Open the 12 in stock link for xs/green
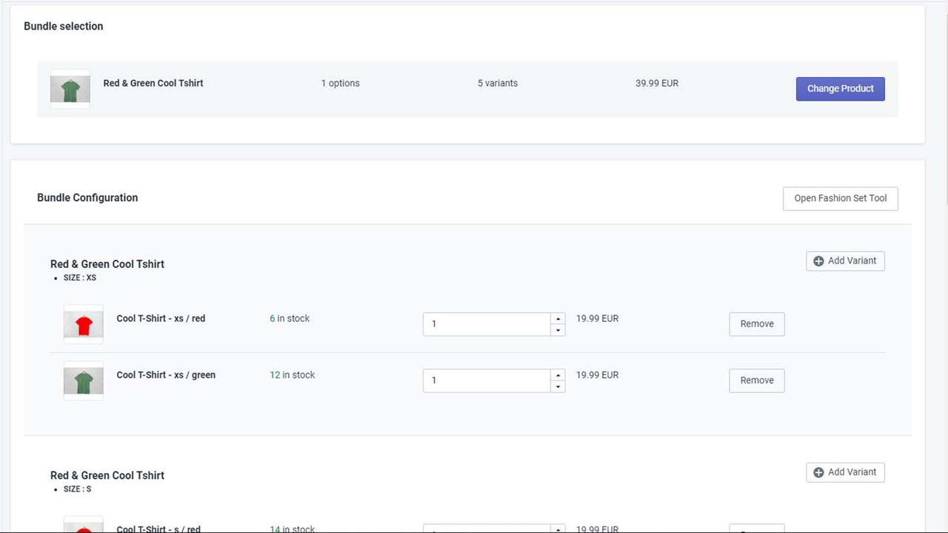The image size is (948, 533). (292, 375)
